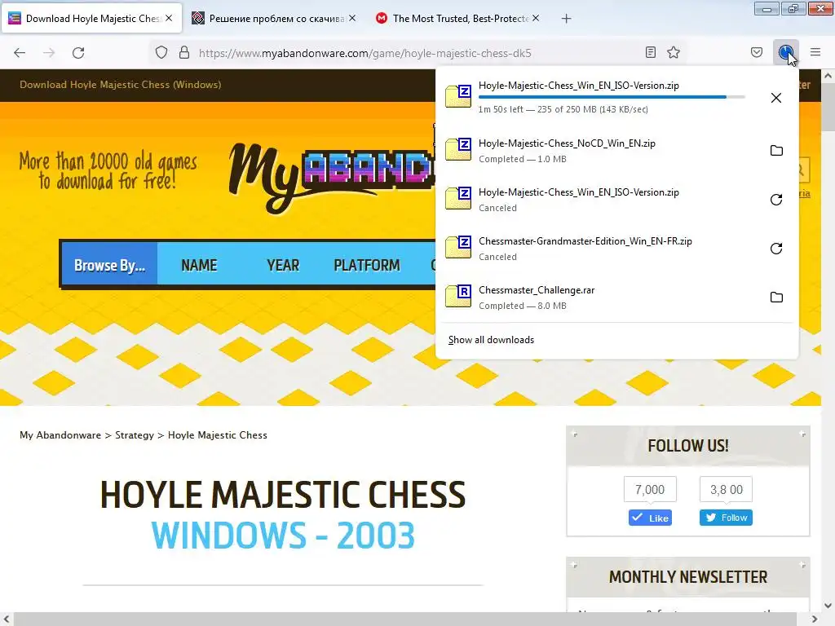Cancel the in-progress ISO-Version download
Viewport: 835px width, 626px height.
(776, 98)
